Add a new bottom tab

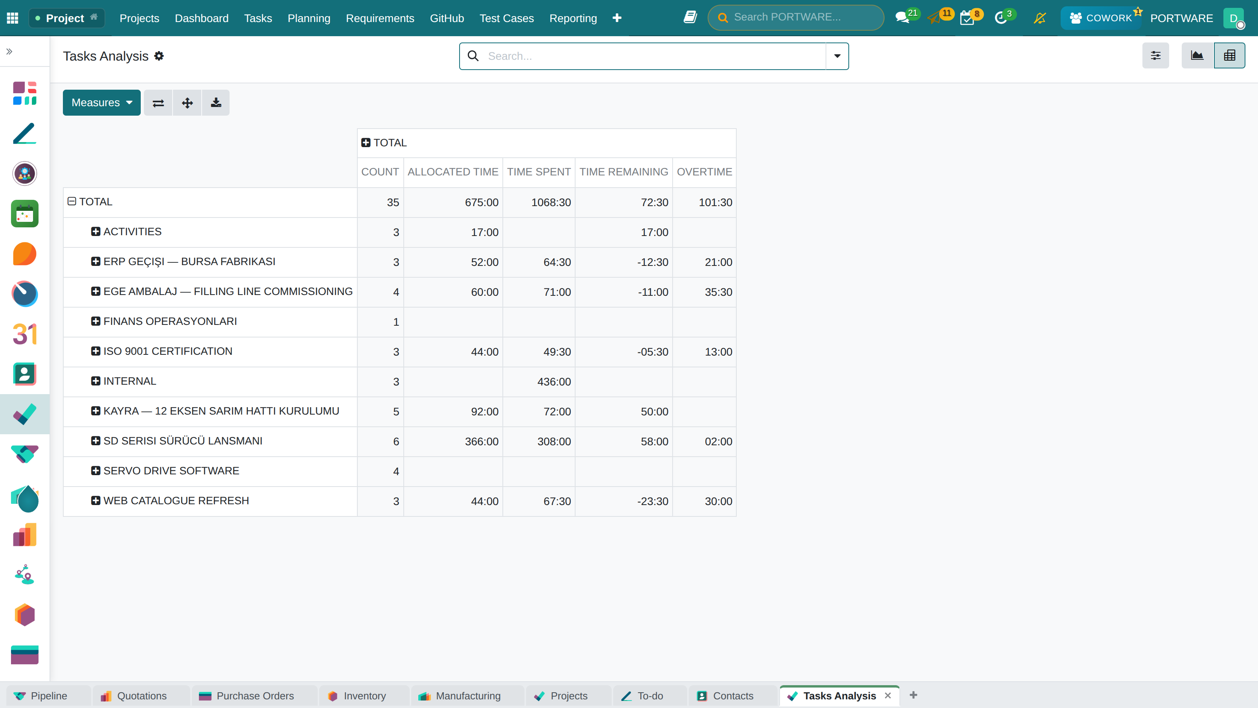point(913,695)
